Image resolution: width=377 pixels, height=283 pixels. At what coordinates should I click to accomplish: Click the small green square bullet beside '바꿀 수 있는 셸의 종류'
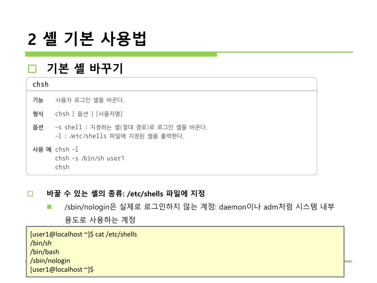click(x=30, y=194)
